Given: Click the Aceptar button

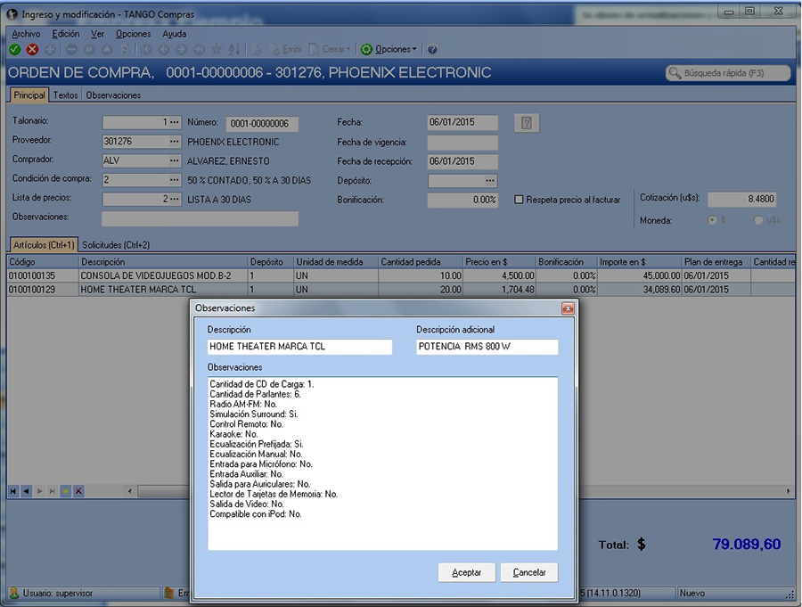Looking at the screenshot, I should tap(466, 573).
